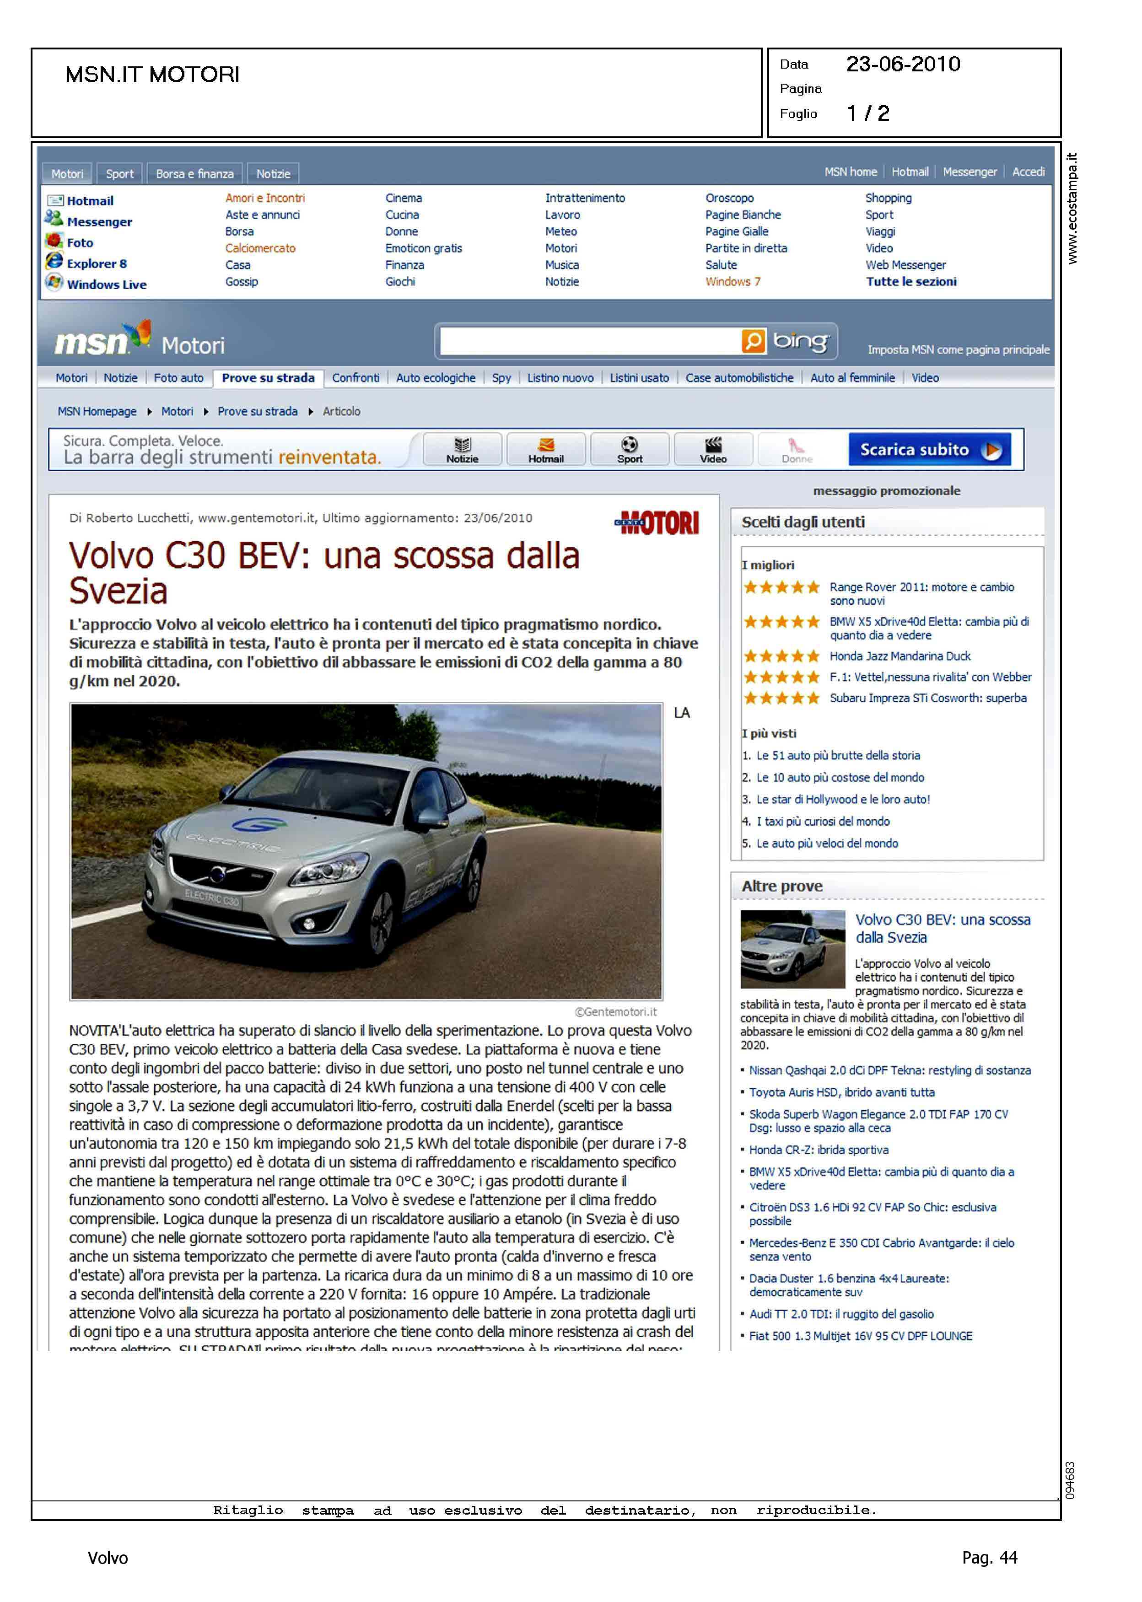Switch to the Borsa e finanza tab

tap(195, 174)
